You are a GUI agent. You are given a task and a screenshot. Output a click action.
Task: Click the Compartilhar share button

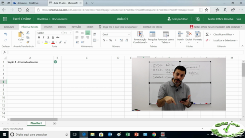click(x=178, y=19)
